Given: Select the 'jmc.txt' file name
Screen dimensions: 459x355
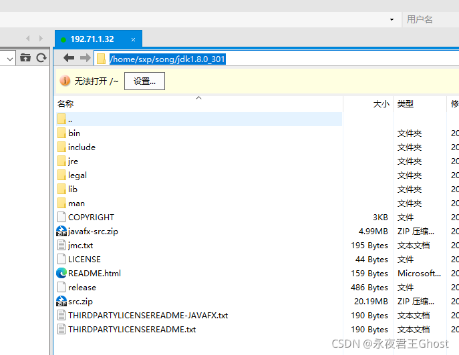Looking at the screenshot, I should point(80,246).
